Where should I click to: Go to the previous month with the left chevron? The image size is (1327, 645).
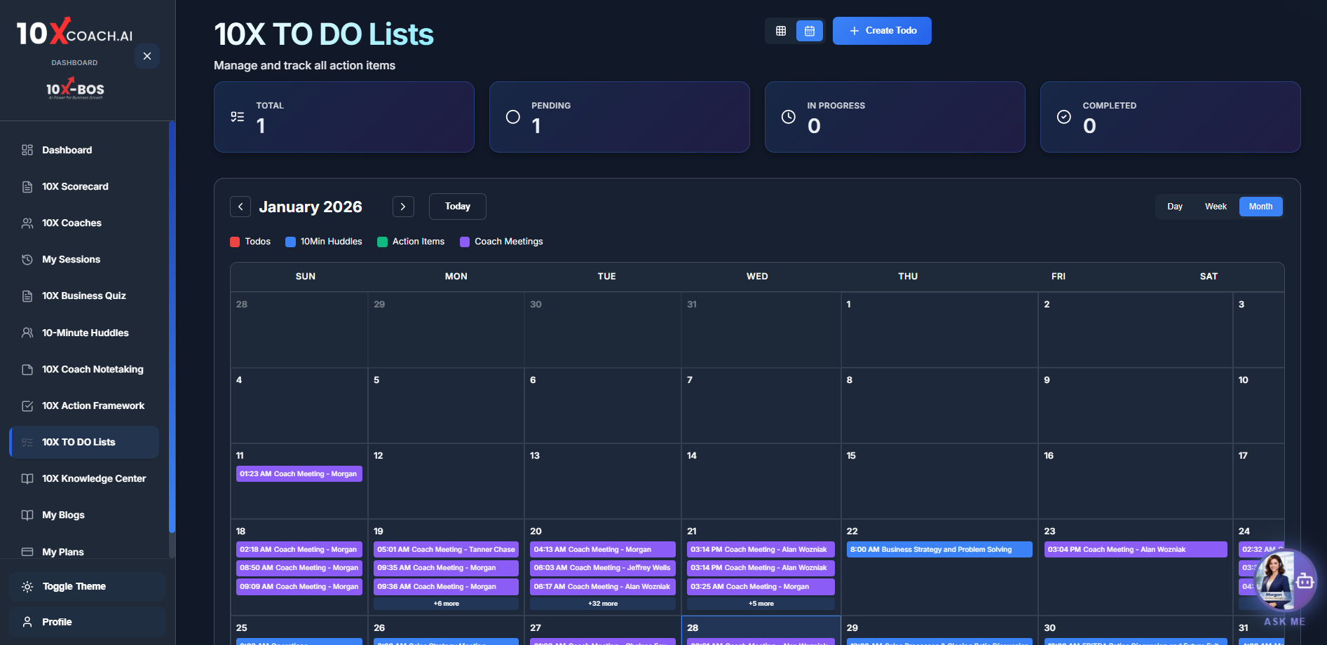click(x=240, y=207)
